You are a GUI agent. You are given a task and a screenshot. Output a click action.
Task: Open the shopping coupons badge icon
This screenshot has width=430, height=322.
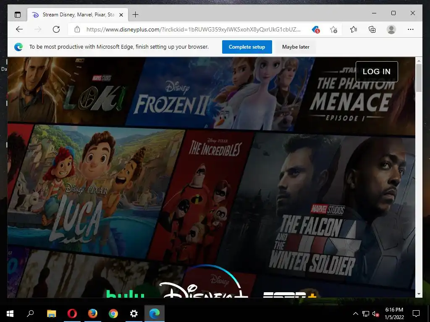(x=316, y=29)
